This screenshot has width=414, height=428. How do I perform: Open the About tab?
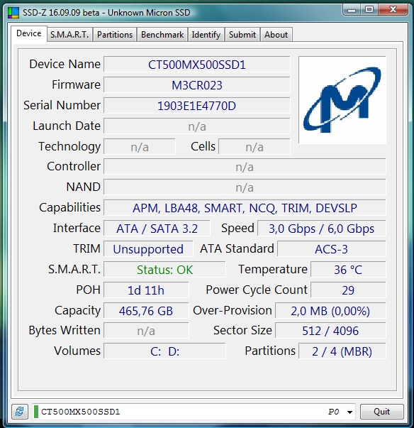(276, 35)
